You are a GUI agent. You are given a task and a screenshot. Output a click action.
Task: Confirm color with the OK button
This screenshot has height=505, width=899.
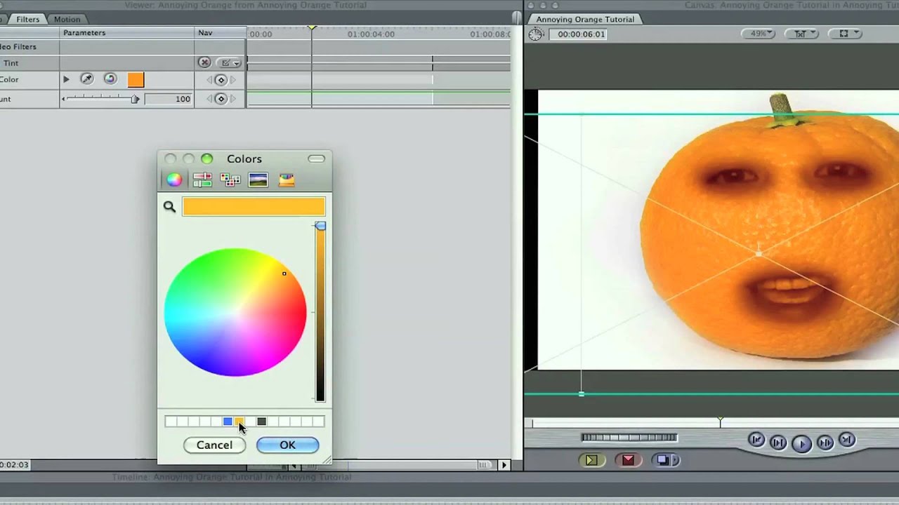click(x=287, y=445)
